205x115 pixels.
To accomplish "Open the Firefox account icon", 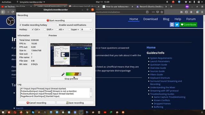I will click(191, 12).
